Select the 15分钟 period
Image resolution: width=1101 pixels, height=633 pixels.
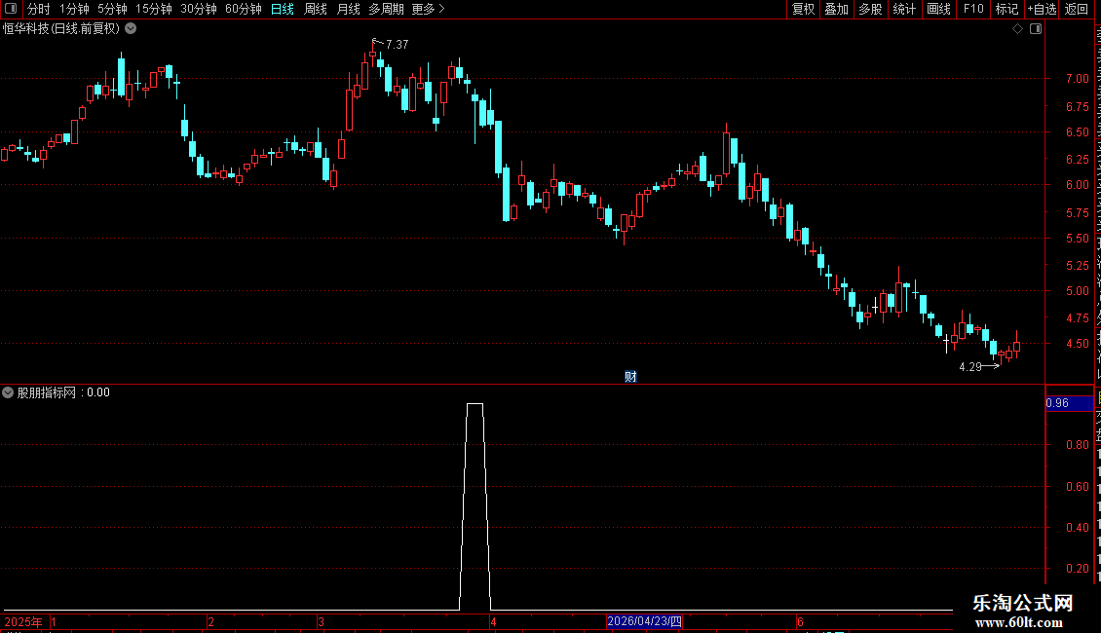click(x=154, y=9)
